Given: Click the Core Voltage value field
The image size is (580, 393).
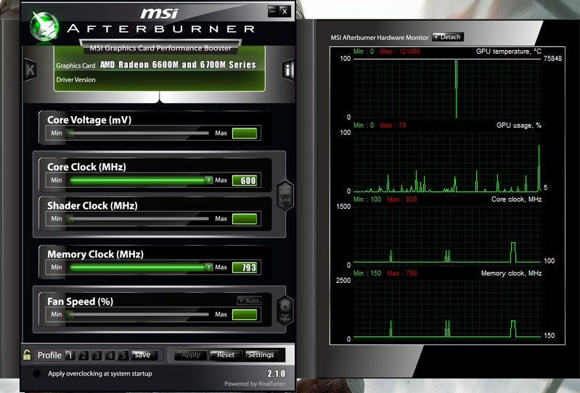Looking at the screenshot, I should [x=245, y=133].
